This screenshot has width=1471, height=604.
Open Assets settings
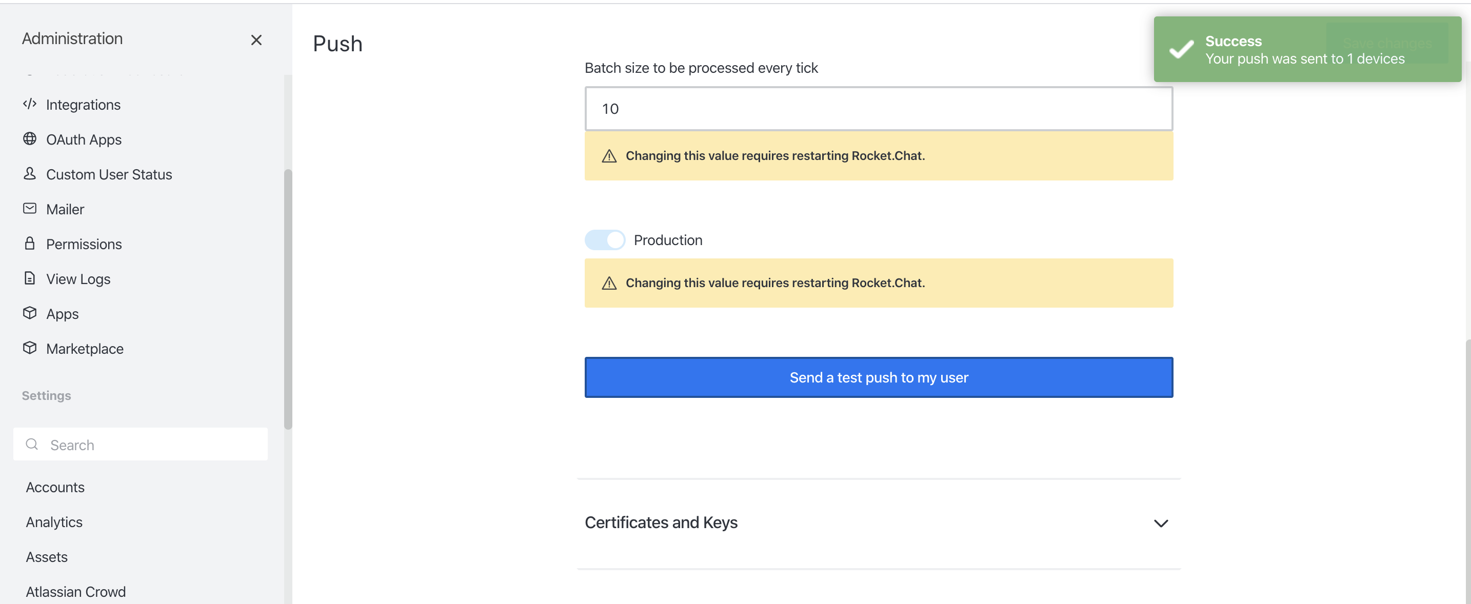[46, 557]
